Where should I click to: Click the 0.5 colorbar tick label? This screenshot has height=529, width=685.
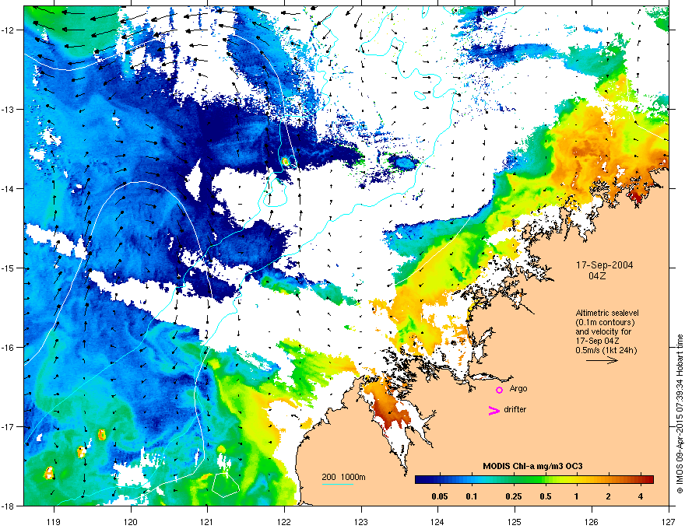546,496
